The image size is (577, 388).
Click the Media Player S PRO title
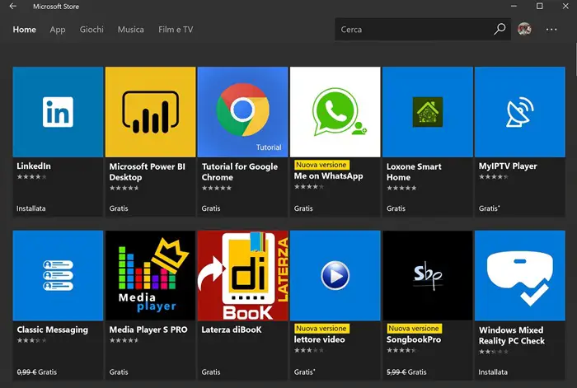coord(148,330)
